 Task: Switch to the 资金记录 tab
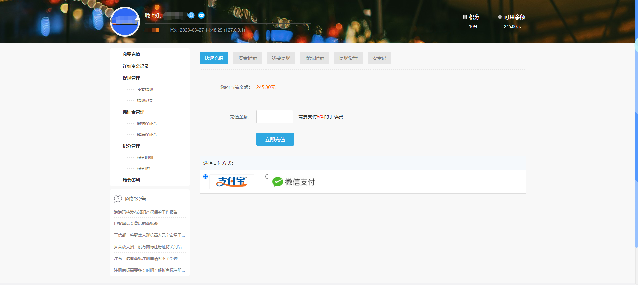tap(248, 58)
